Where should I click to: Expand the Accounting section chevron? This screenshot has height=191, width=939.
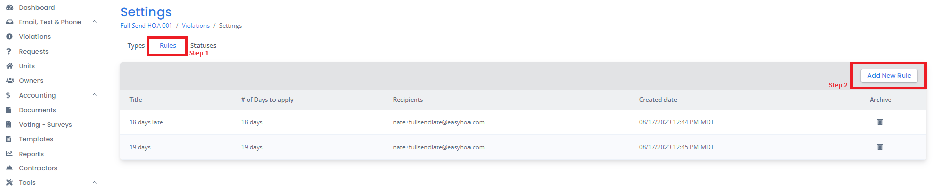[x=95, y=95]
